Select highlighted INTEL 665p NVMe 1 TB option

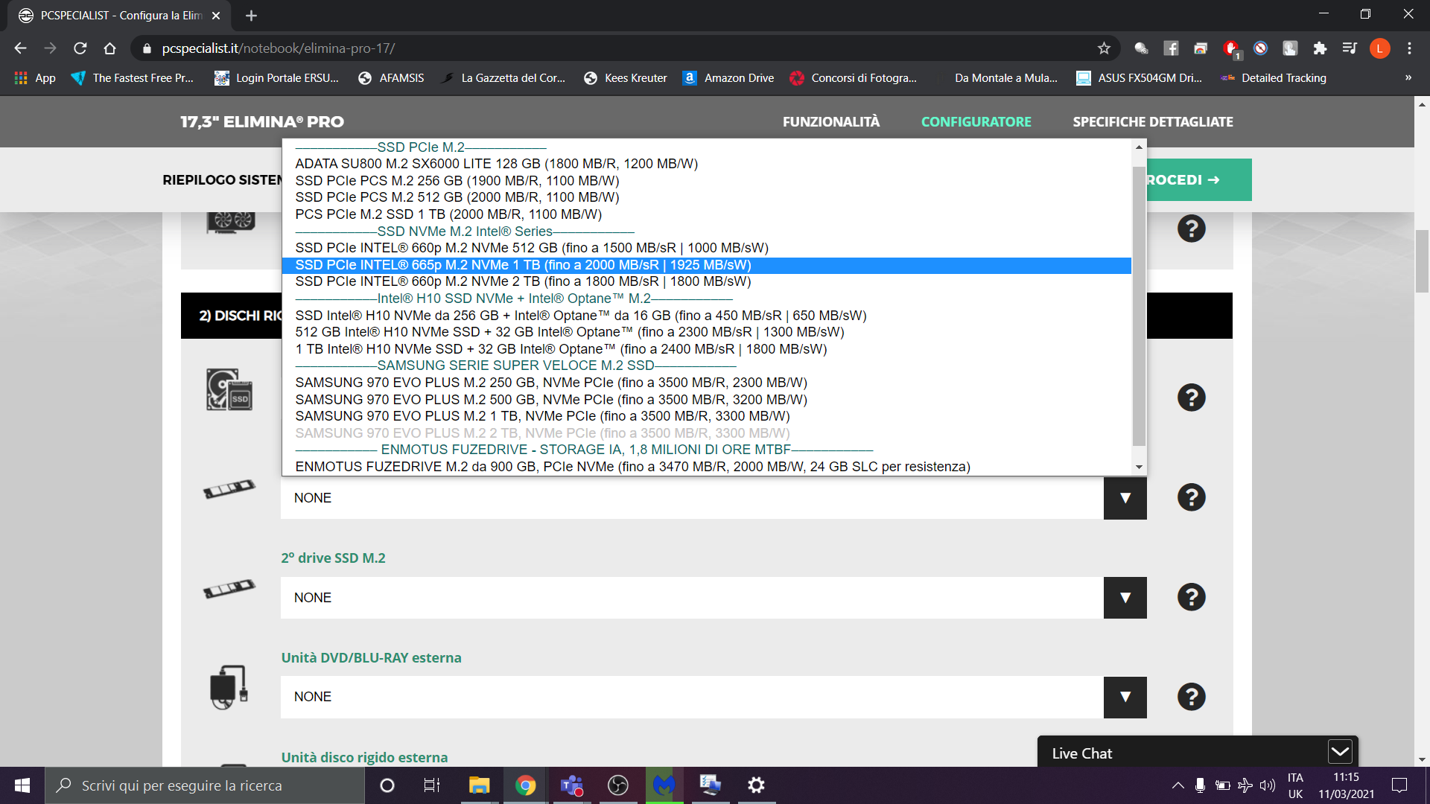[706, 265]
